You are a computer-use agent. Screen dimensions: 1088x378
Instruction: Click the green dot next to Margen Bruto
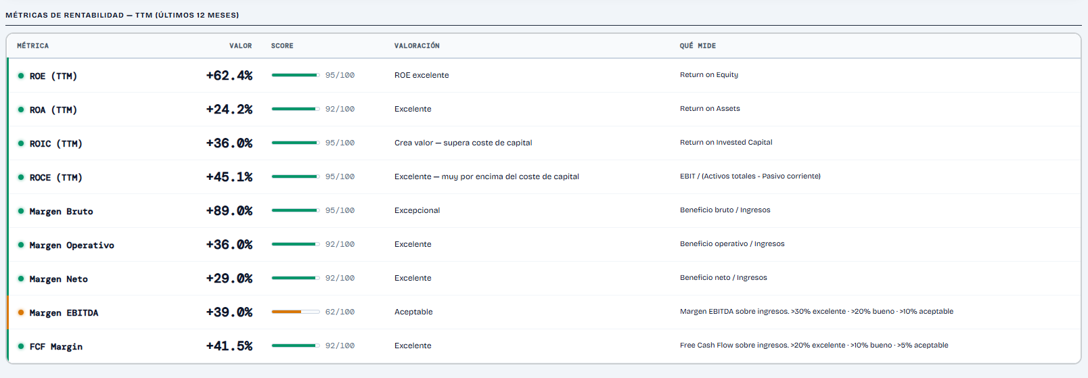point(21,211)
